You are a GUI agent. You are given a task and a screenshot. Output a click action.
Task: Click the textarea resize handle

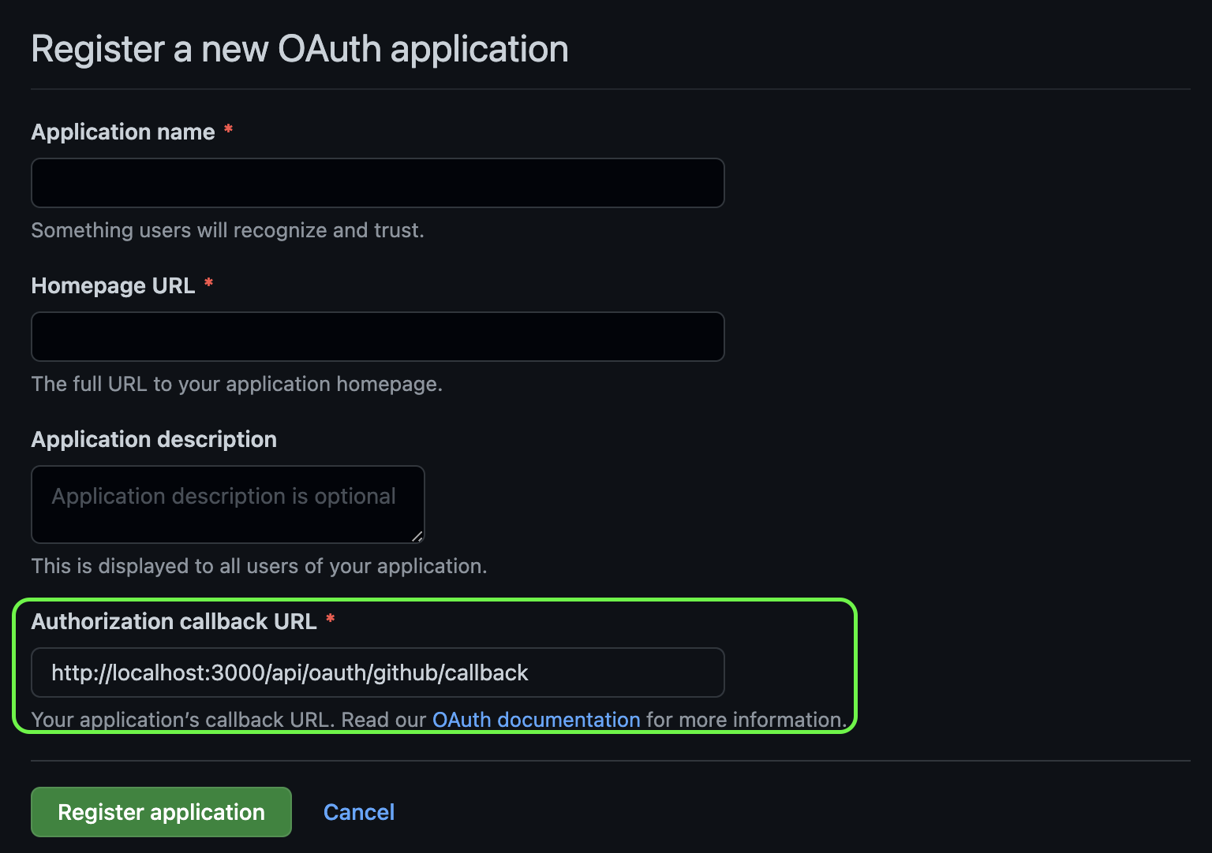click(x=417, y=537)
